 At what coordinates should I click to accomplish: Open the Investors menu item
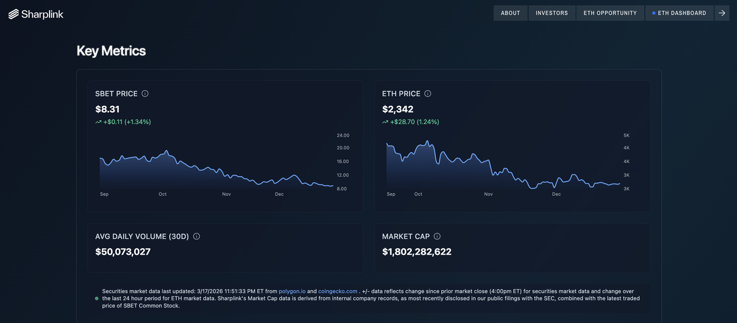point(552,13)
